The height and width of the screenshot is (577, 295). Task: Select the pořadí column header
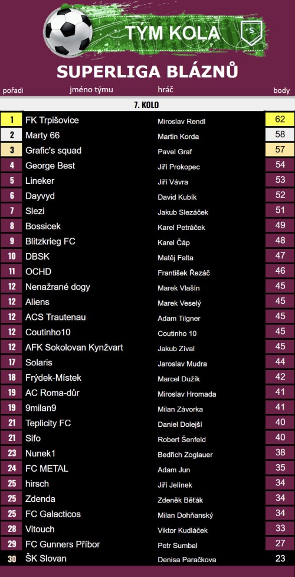[13, 90]
